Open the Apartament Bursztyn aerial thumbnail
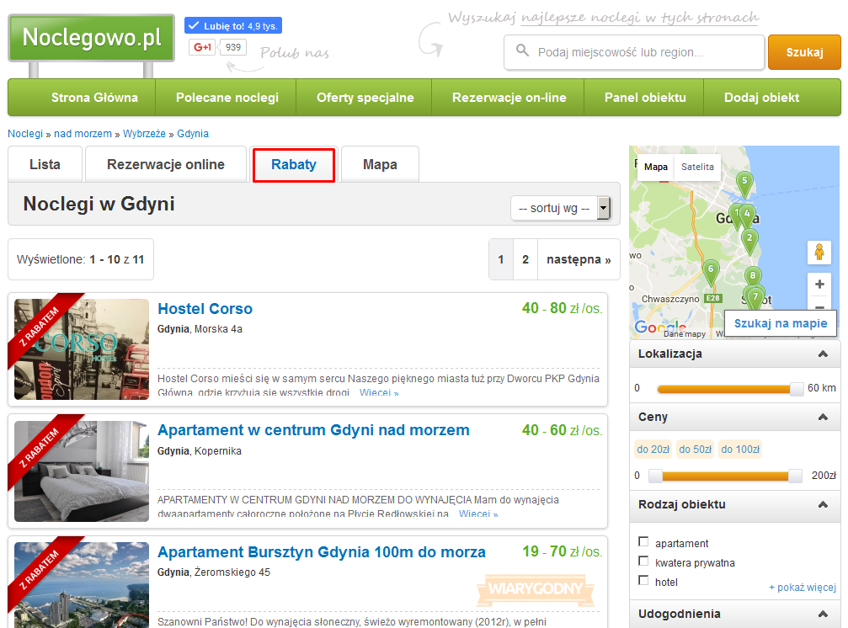The image size is (848, 628). [x=81, y=585]
